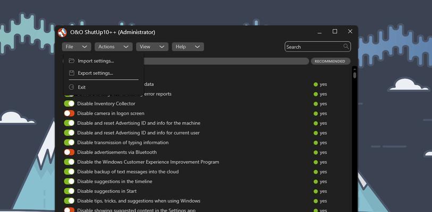
Task: Choose Exit from File menu
Action: coord(103,87)
